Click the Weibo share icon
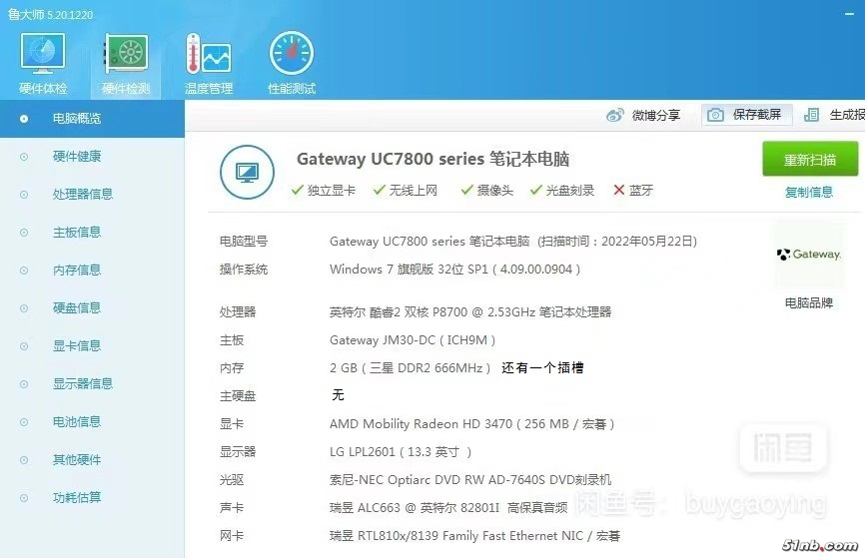Image resolution: width=865 pixels, height=558 pixels. point(615,116)
